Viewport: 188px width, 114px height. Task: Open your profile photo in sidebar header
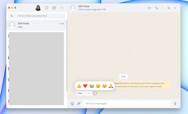point(38,8)
